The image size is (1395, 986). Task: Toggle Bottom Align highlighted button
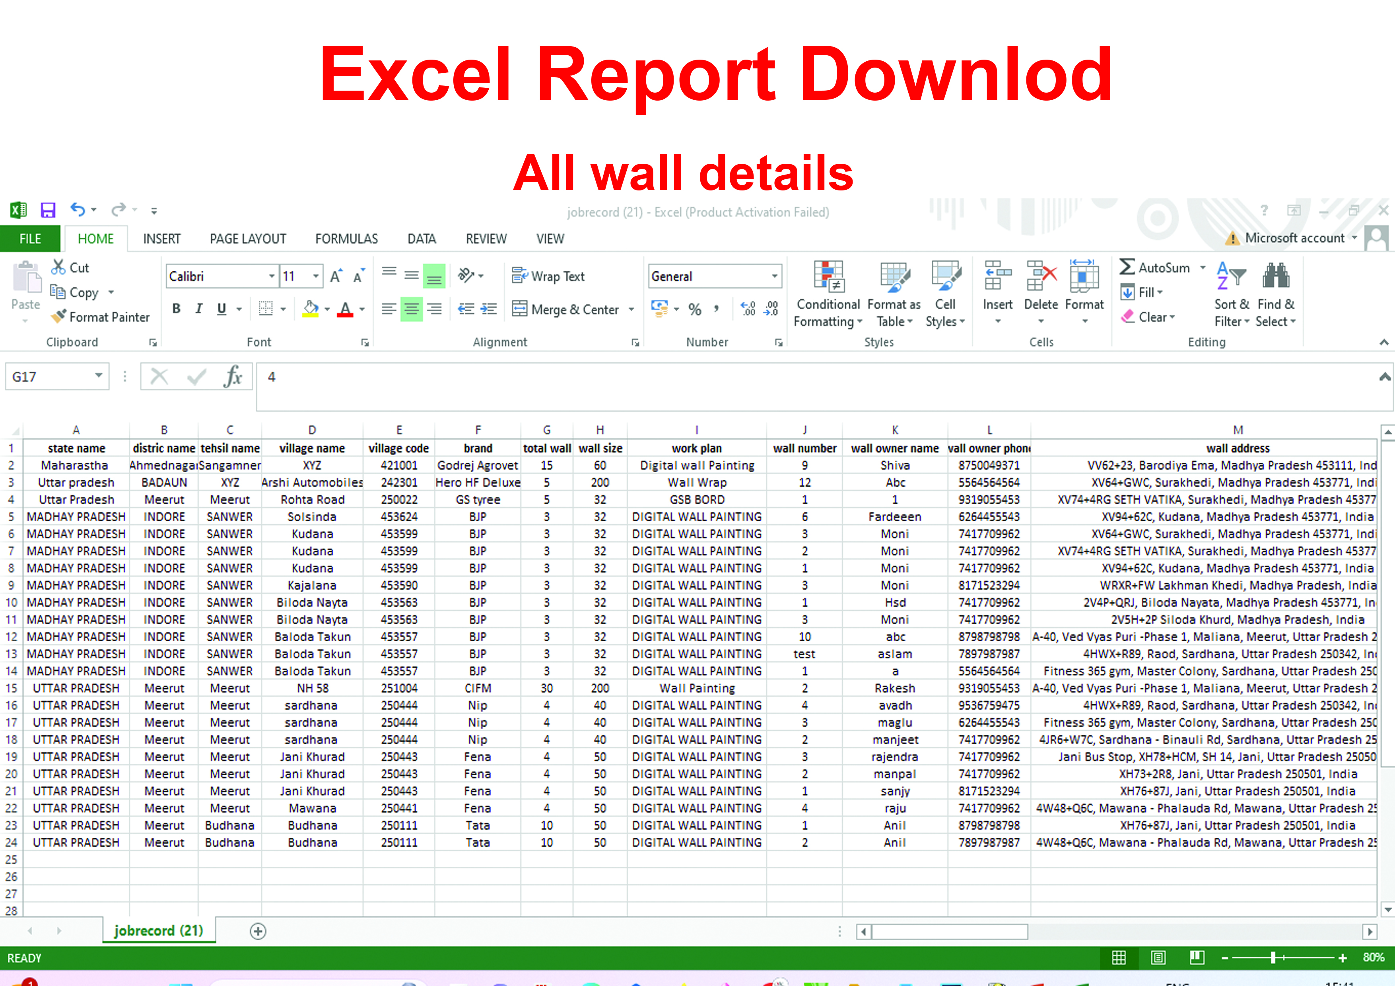[434, 276]
